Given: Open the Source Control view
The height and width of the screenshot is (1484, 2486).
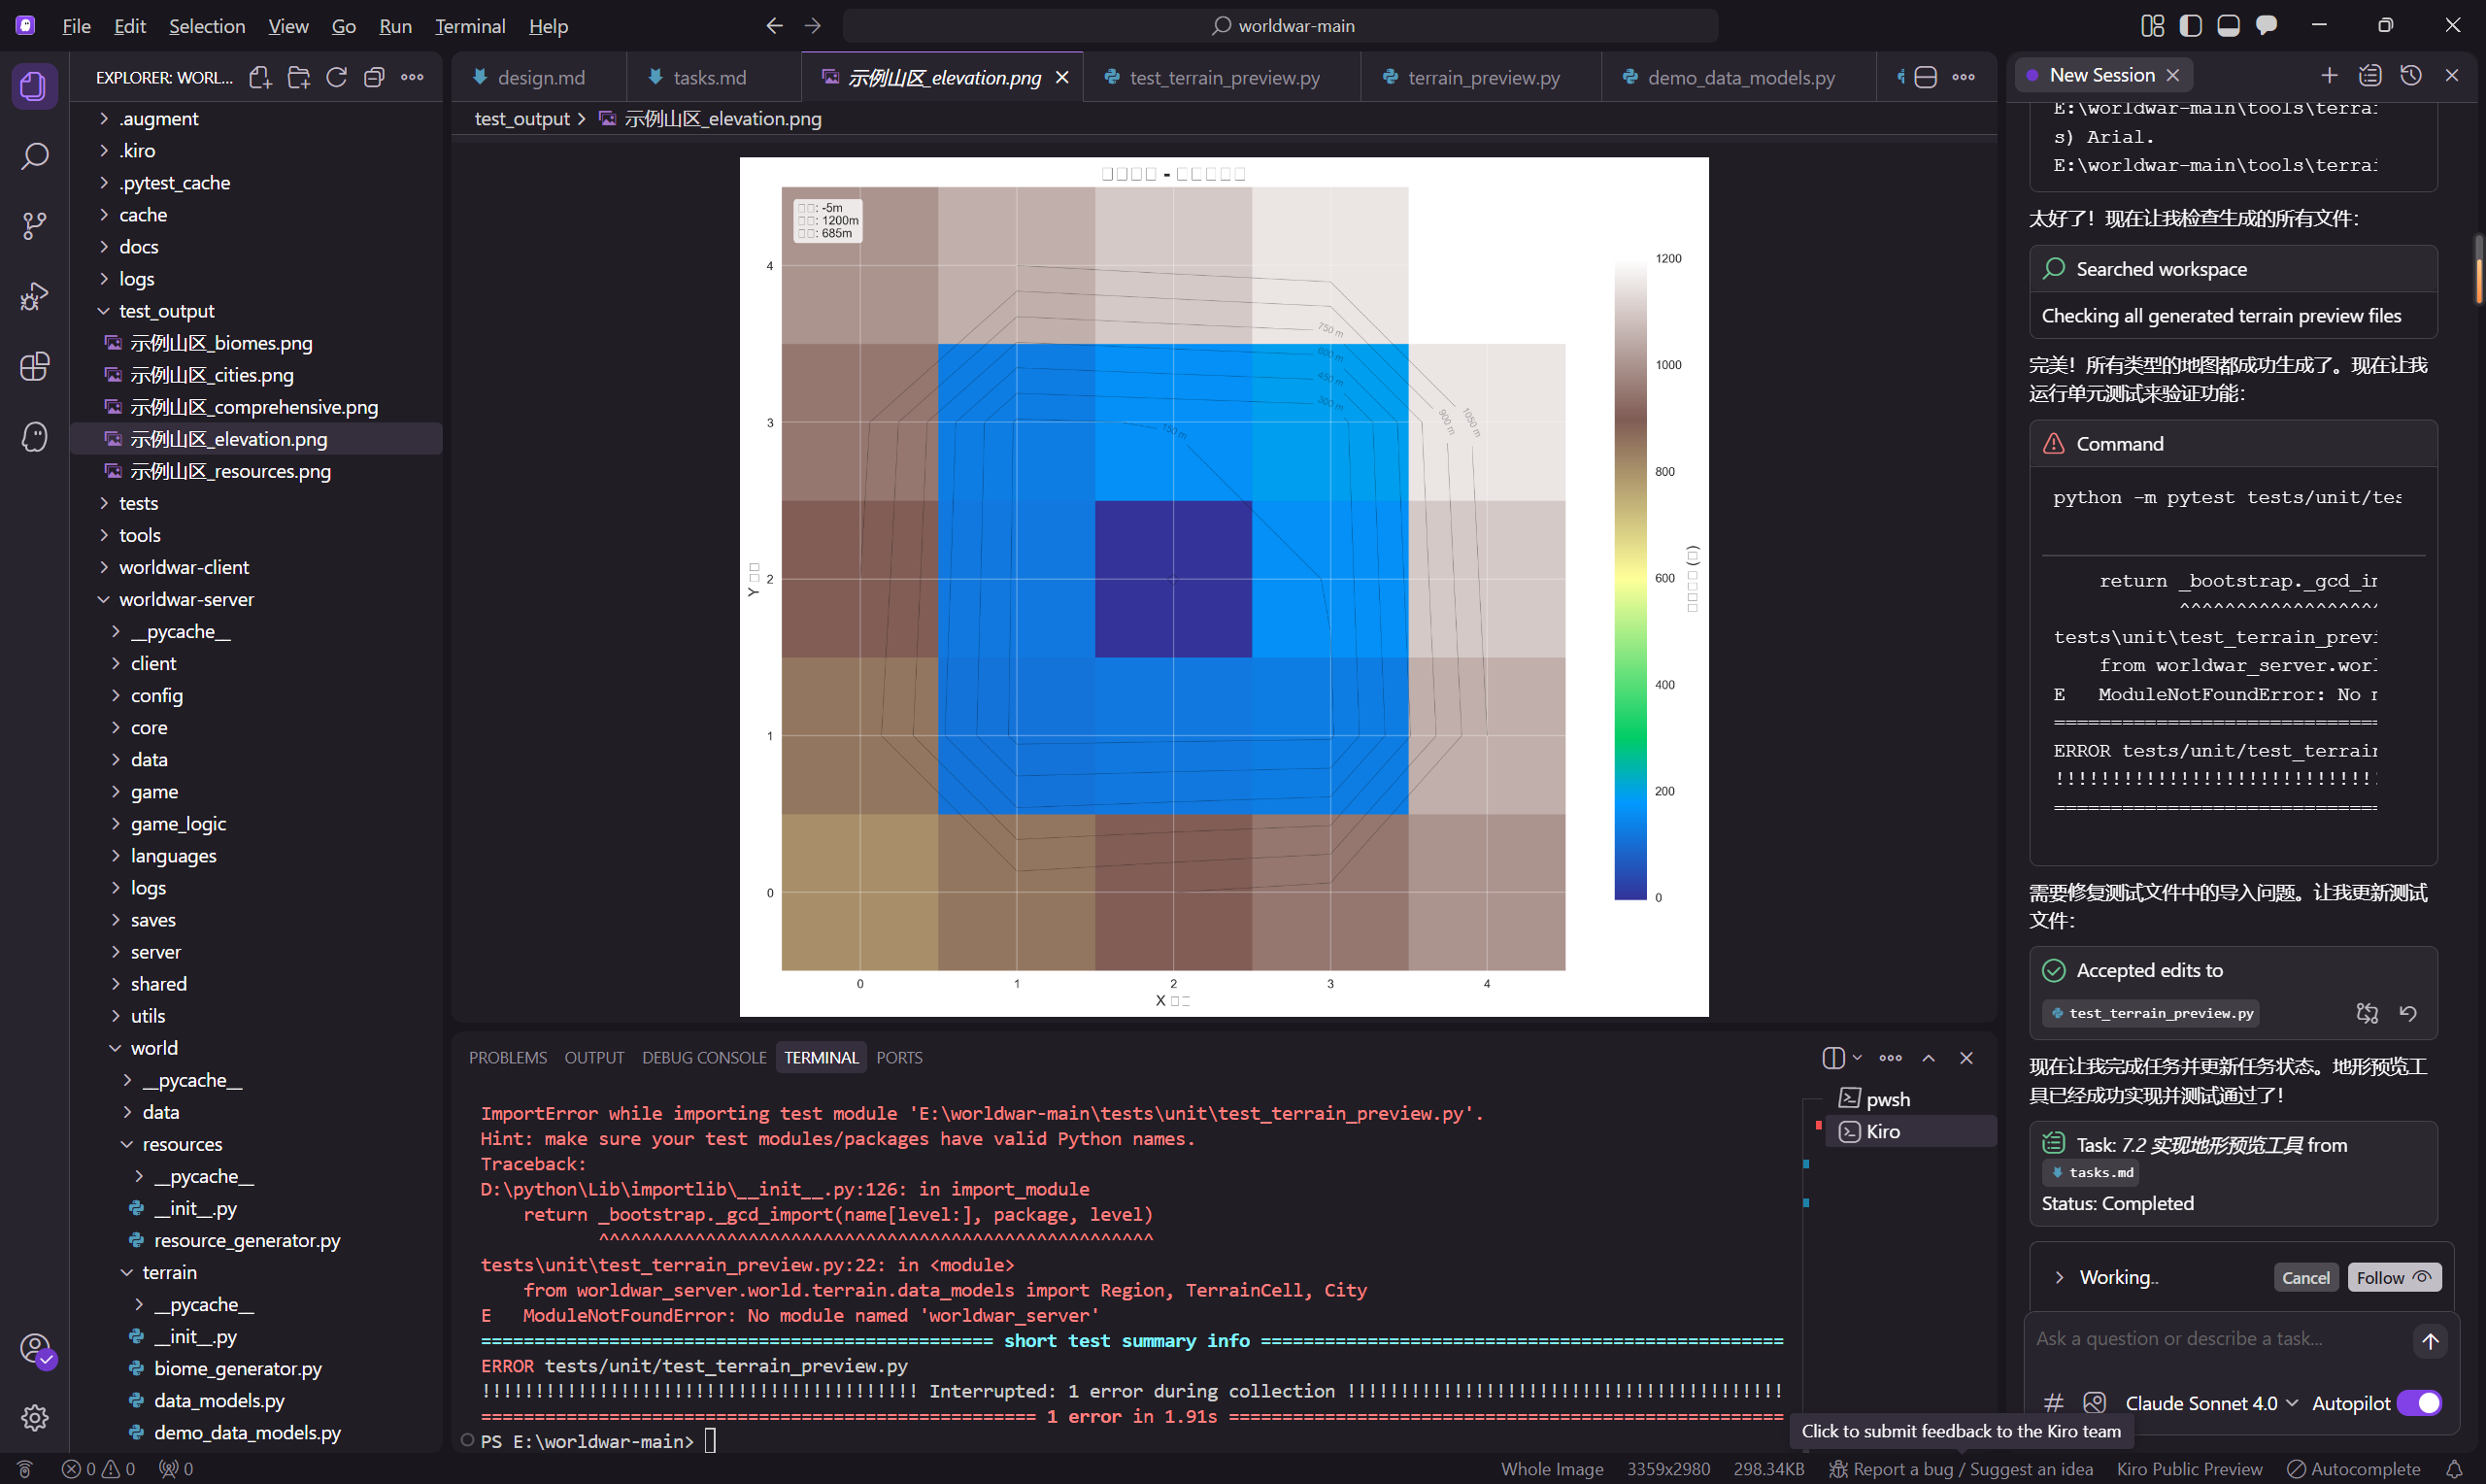Looking at the screenshot, I should pos(34,226).
